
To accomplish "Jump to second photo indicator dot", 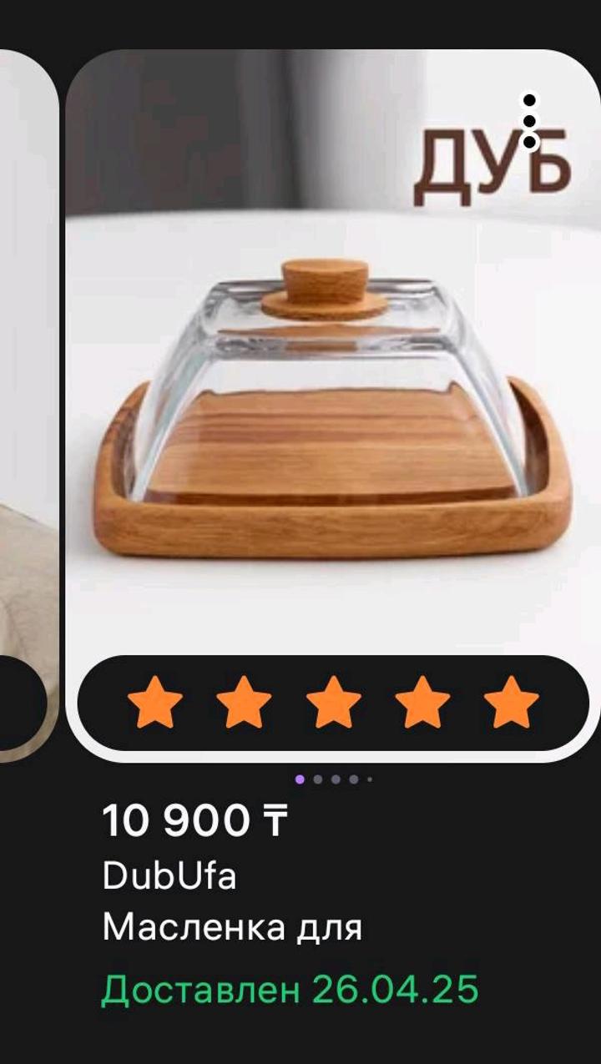I will 318,779.
